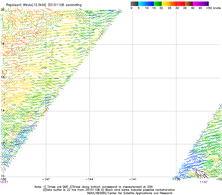
Task: Click the longitude label '-144'
Action: tap(89, 179)
